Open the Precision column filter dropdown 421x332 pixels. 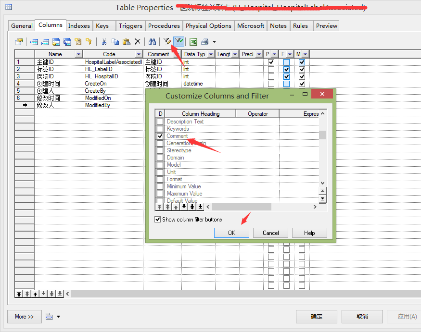point(259,54)
